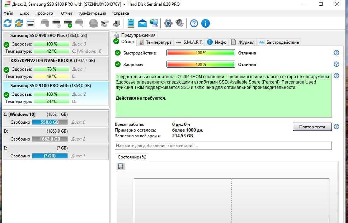
Task: Click the disk with green checkmark toolbar icon
Action: (68, 23)
